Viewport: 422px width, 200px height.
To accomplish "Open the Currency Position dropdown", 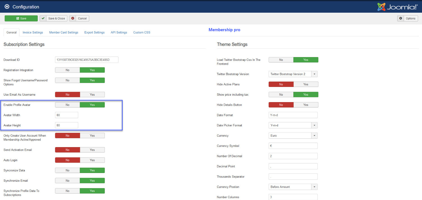I will (x=293, y=187).
